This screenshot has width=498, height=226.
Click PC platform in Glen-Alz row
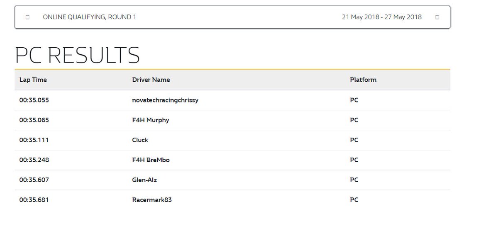(x=354, y=180)
